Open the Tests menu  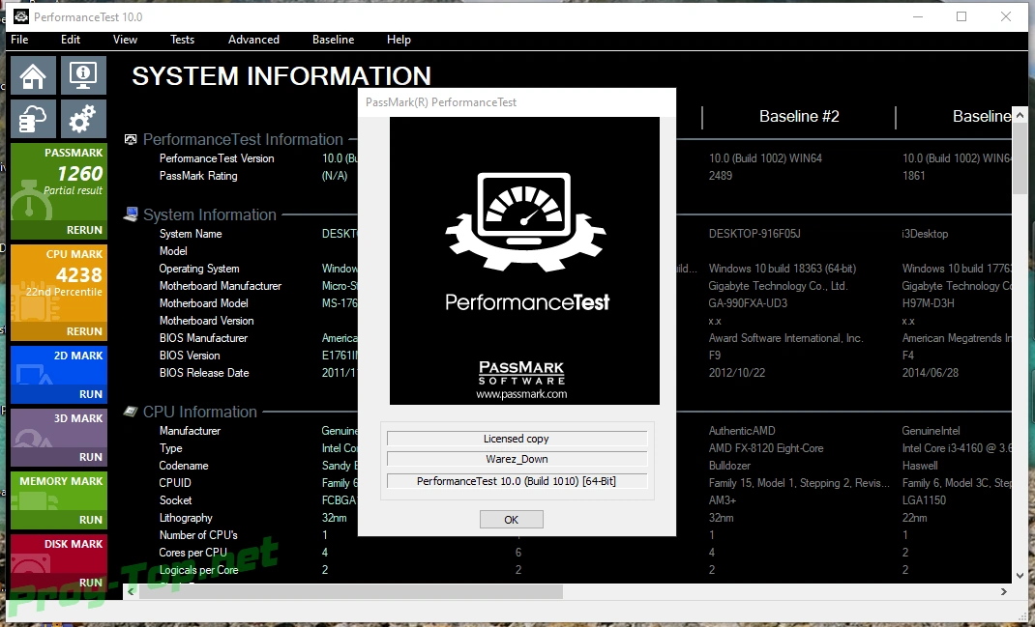182,40
